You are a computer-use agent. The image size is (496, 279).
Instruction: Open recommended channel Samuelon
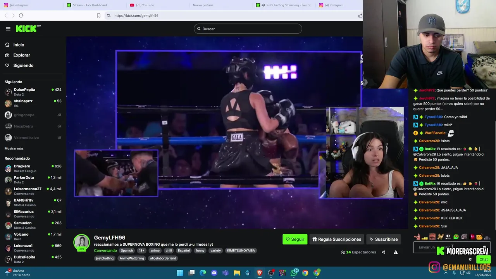pos(33,225)
